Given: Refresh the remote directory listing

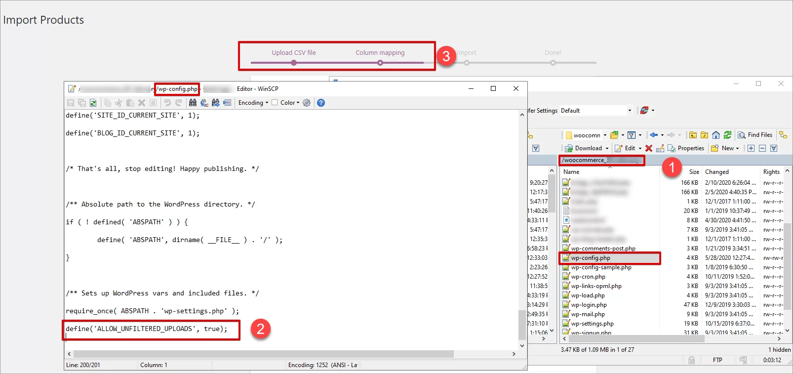Looking at the screenshot, I should (727, 135).
